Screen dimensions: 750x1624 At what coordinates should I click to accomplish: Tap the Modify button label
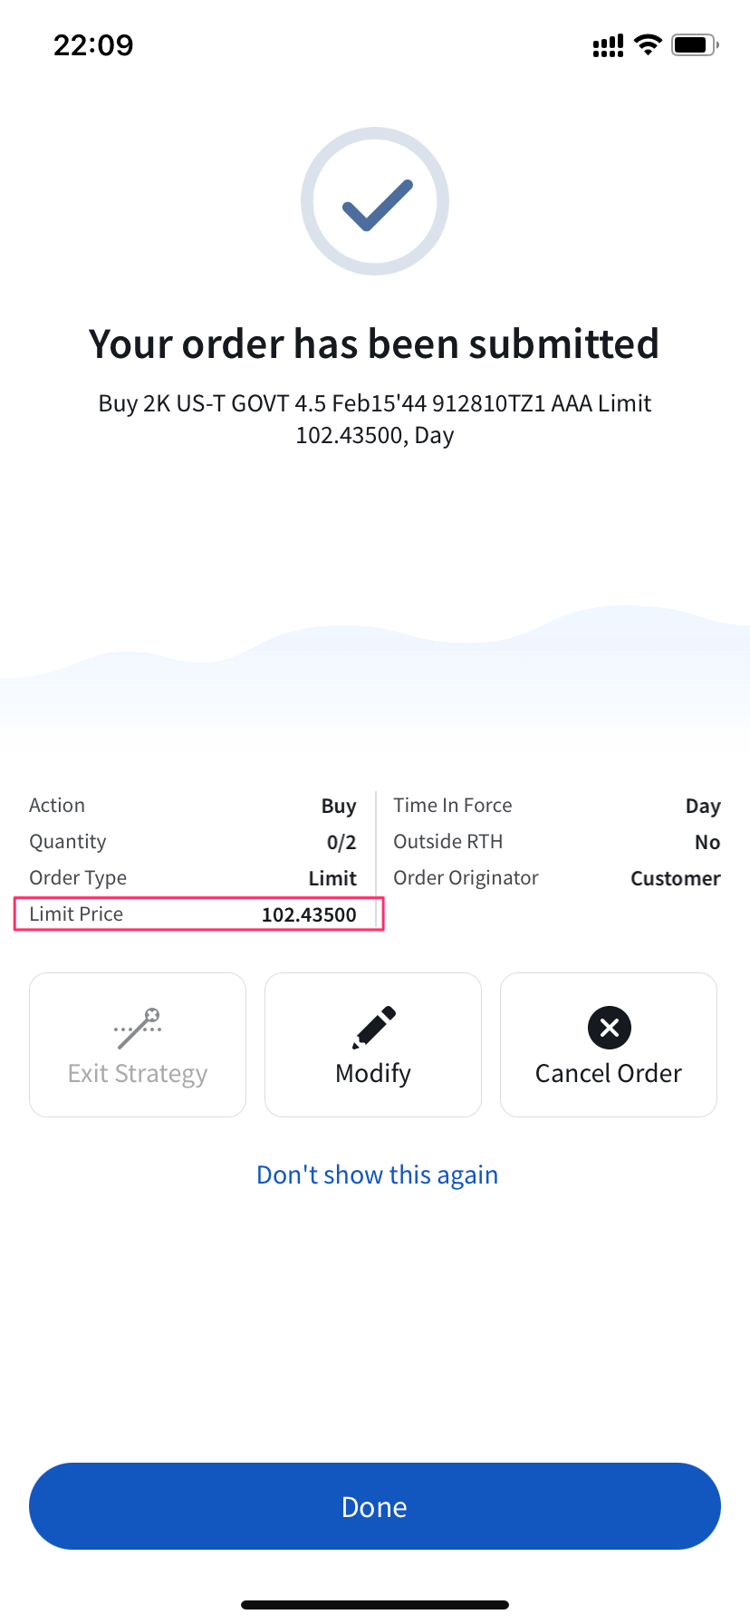373,1074
